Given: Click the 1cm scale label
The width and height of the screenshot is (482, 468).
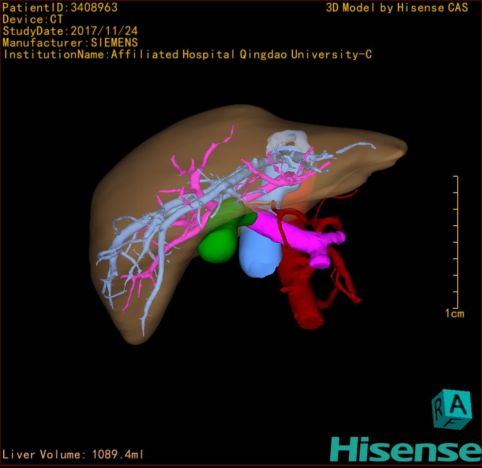Looking at the screenshot, I should point(455,313).
